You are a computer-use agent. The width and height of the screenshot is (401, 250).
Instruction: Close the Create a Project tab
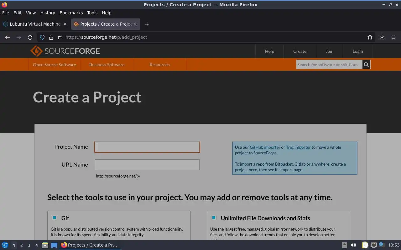(x=135, y=24)
